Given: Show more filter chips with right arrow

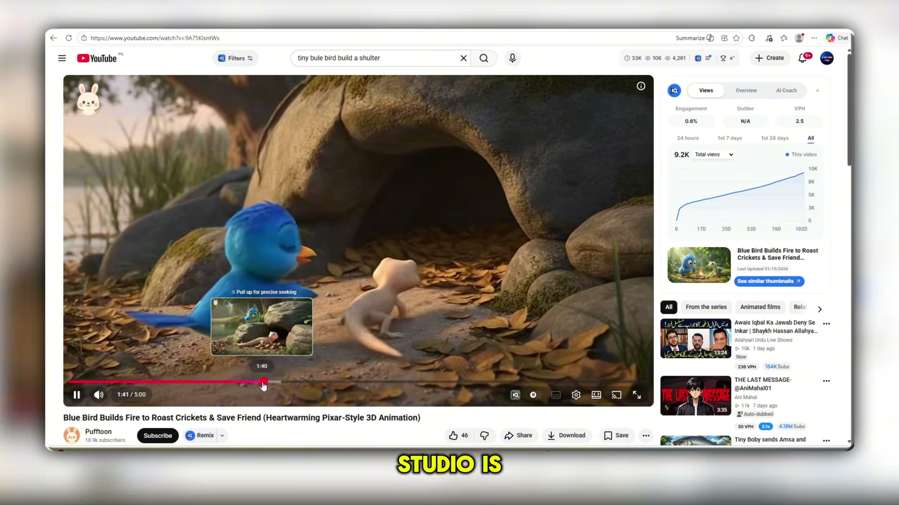Looking at the screenshot, I should point(819,309).
